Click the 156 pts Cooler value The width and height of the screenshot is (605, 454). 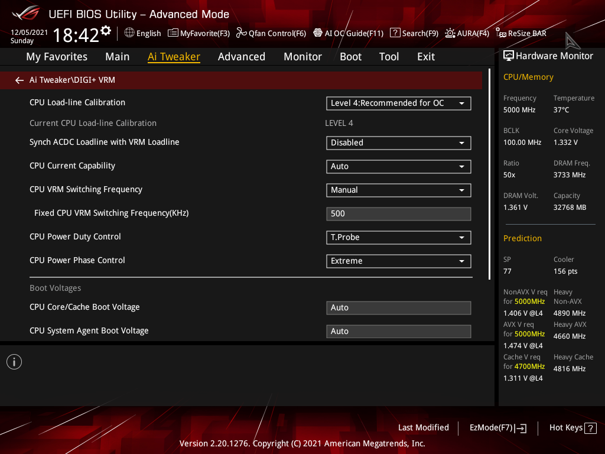pyautogui.click(x=565, y=271)
